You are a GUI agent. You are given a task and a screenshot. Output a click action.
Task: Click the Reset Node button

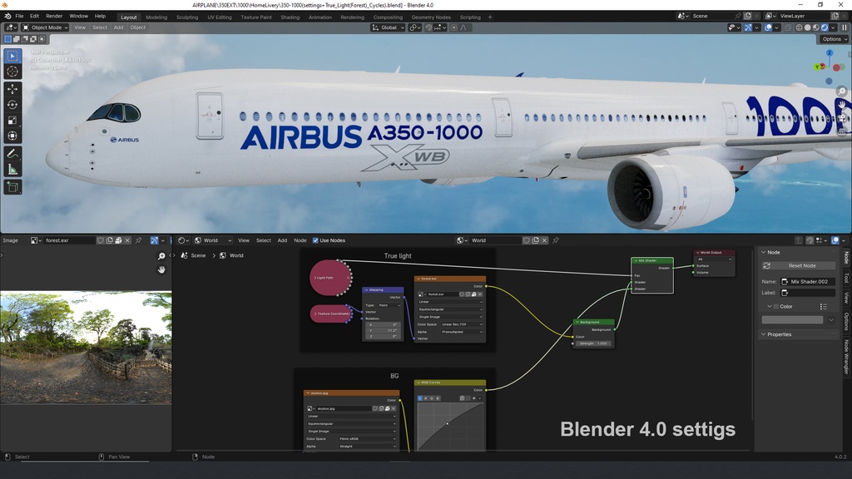(x=797, y=265)
